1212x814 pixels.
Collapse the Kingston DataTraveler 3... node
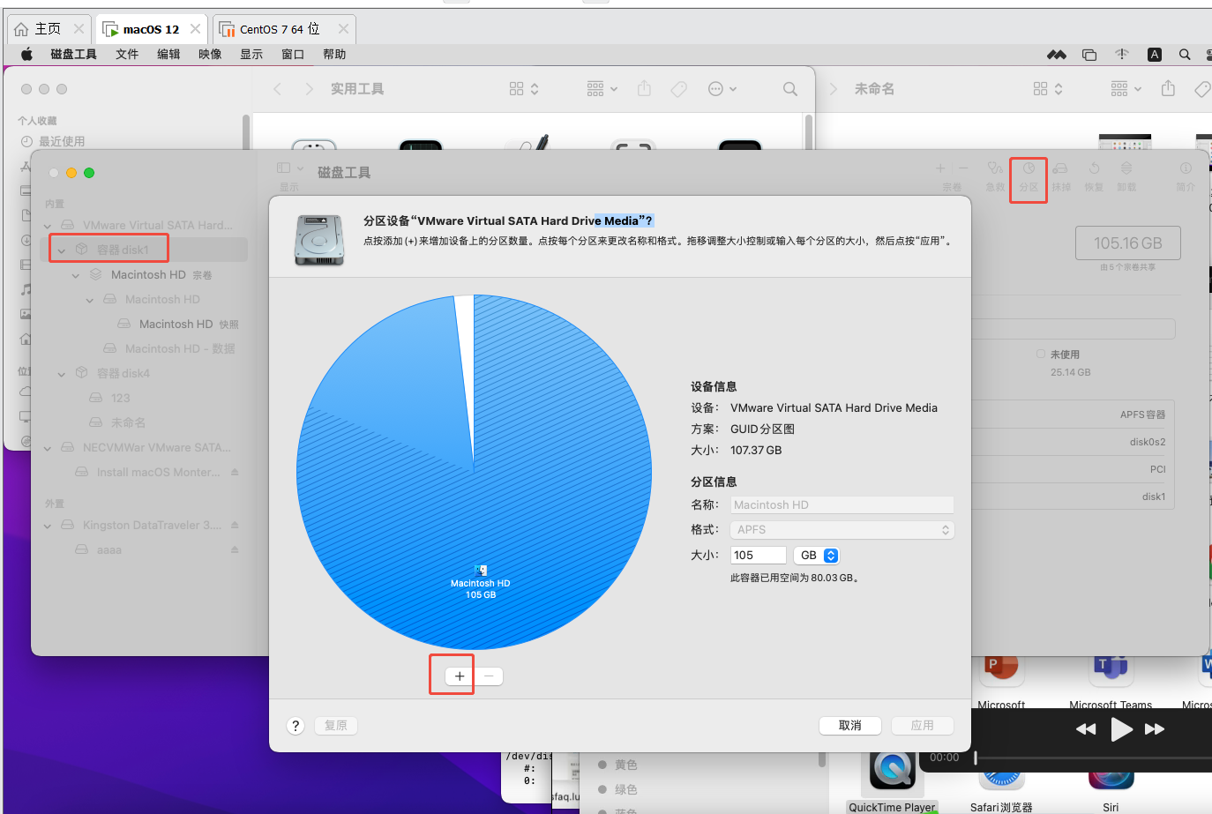(48, 526)
